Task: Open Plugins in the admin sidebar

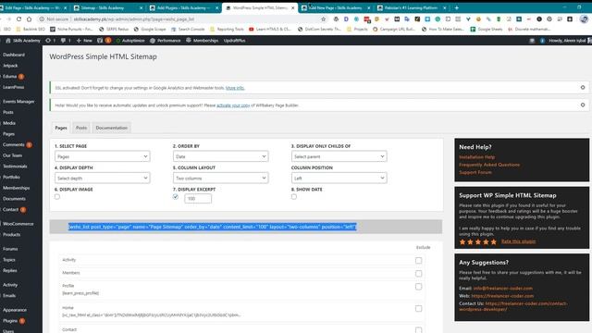Action: click(x=10, y=321)
